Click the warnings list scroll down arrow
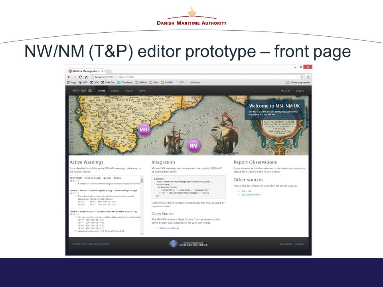Image resolution: width=383 pixels, height=287 pixels. (142, 234)
